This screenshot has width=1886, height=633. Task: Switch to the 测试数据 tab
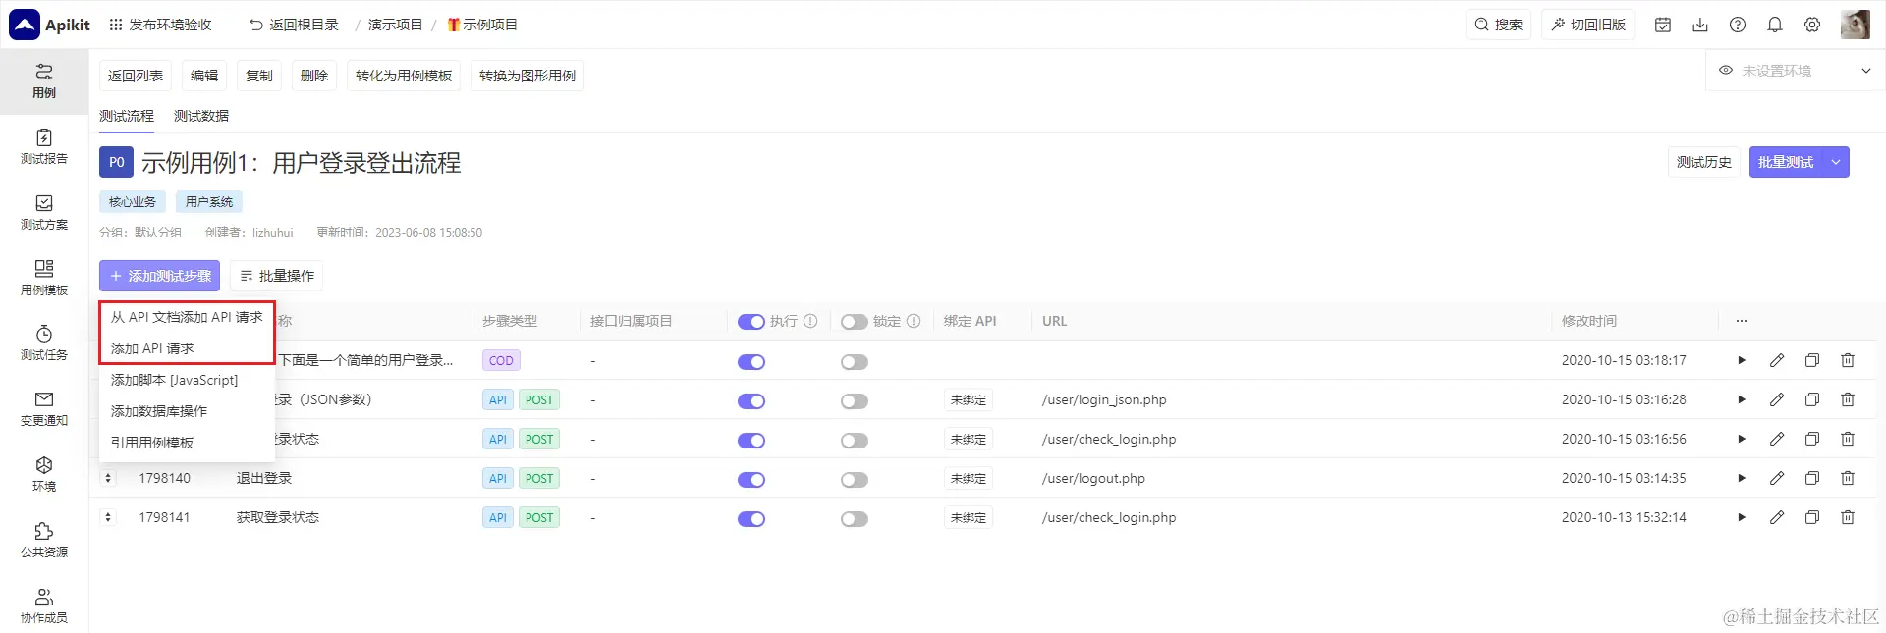click(x=201, y=116)
